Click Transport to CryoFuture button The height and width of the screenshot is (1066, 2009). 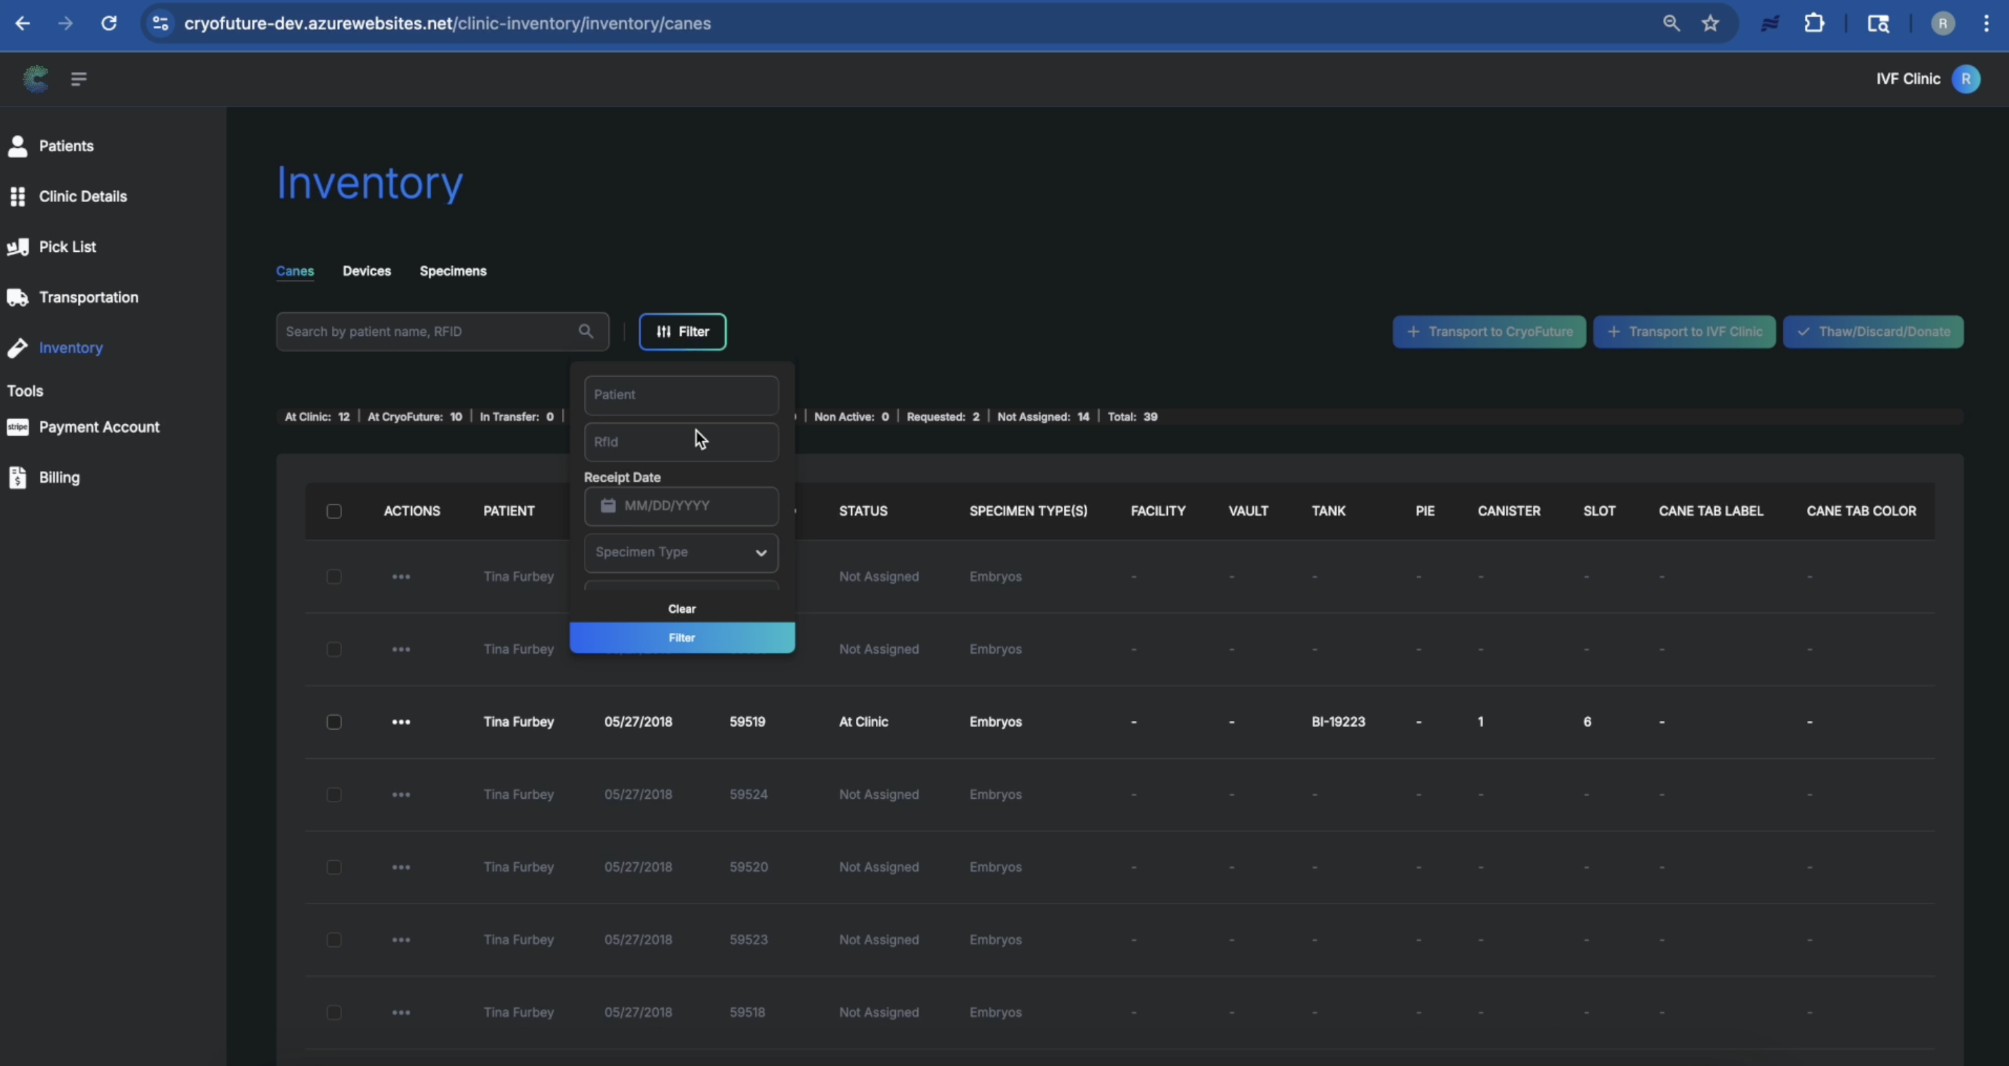(x=1489, y=332)
